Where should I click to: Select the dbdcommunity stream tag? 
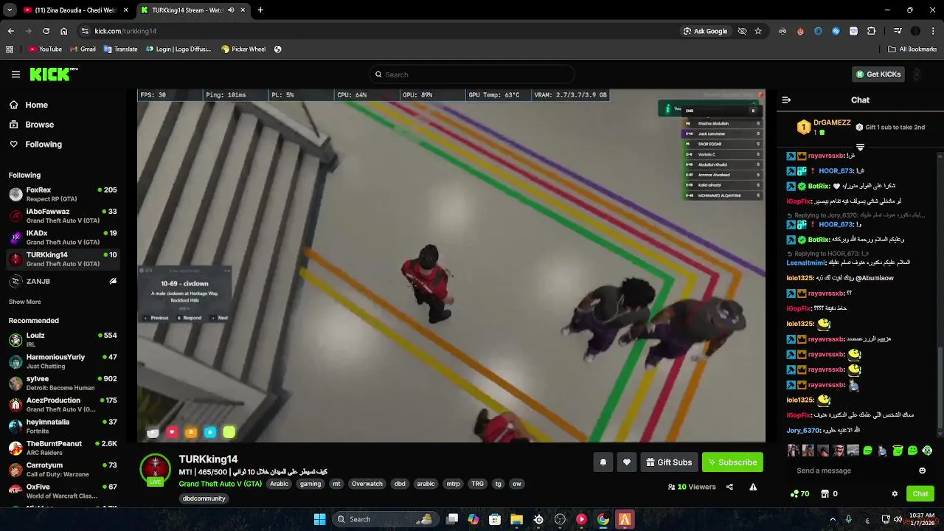[204, 499]
